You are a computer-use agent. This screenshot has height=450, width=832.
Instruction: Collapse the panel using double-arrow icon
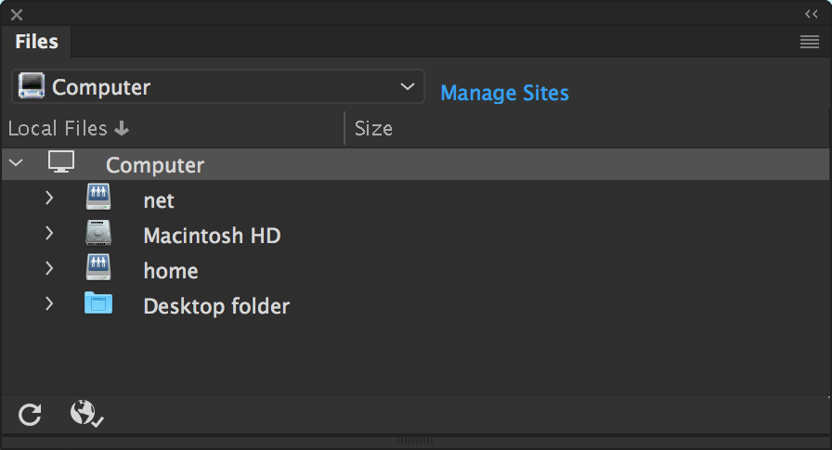[811, 15]
